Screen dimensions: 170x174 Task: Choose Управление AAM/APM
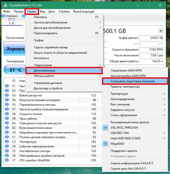point(135,70)
